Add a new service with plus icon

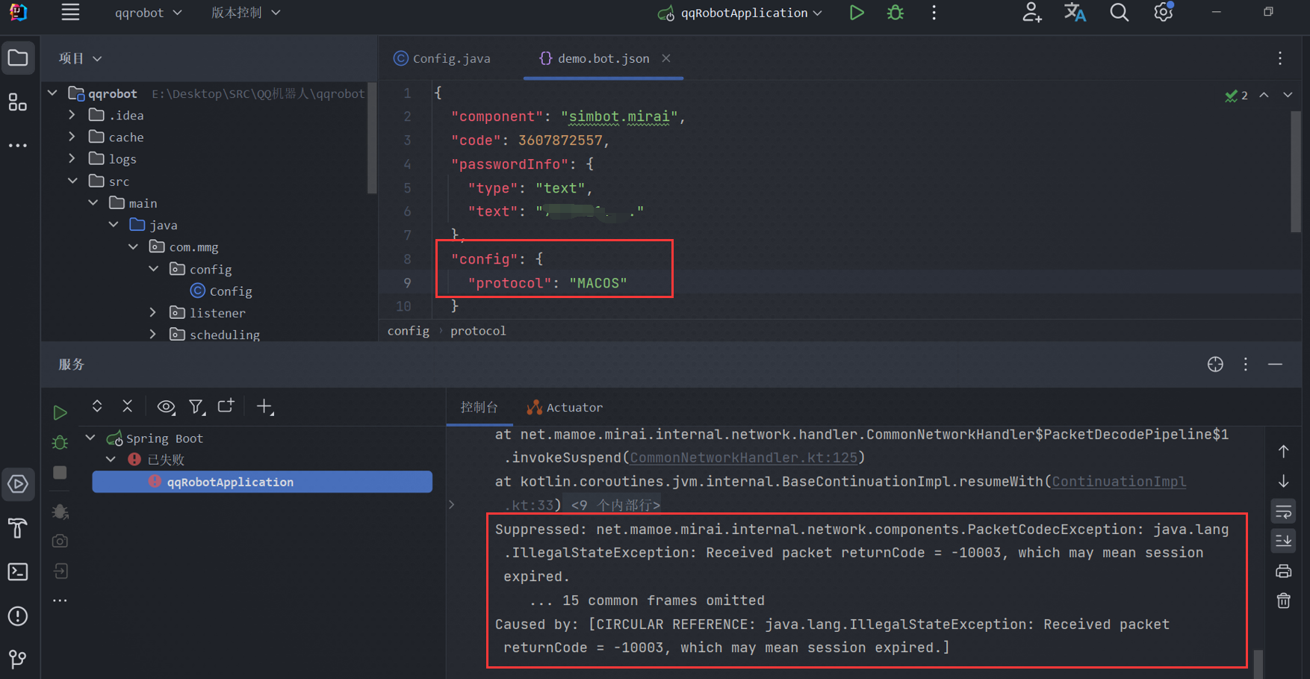click(265, 406)
